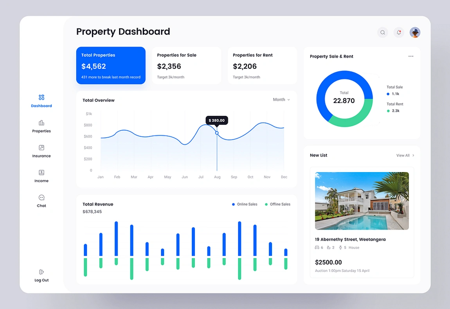450x309 pixels.
Task: Click the chevron next to View All
Action: click(x=413, y=156)
